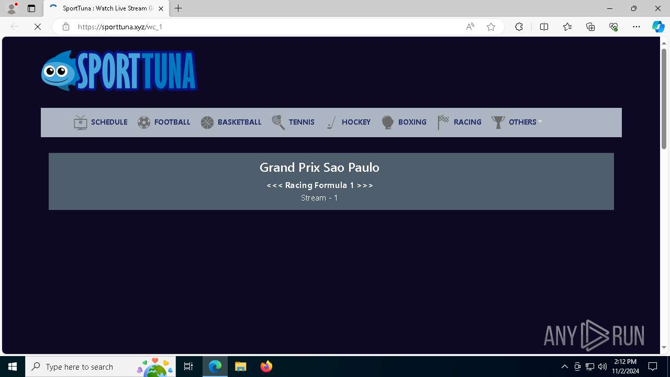Open the HOCKEY section
Image resolution: width=670 pixels, height=377 pixels.
coord(356,122)
